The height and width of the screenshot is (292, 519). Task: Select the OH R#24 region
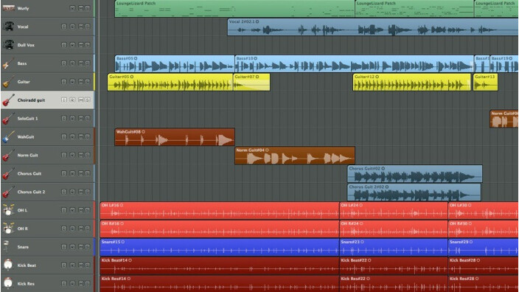(394, 229)
